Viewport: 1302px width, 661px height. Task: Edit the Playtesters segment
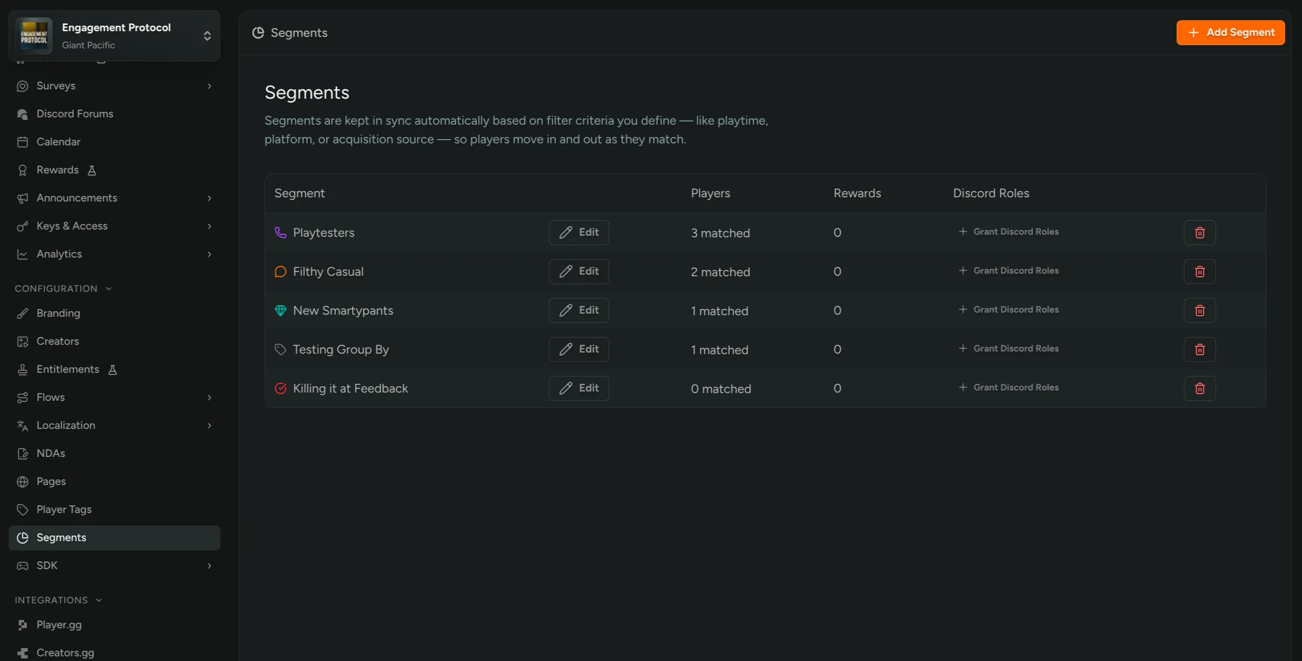pos(579,233)
